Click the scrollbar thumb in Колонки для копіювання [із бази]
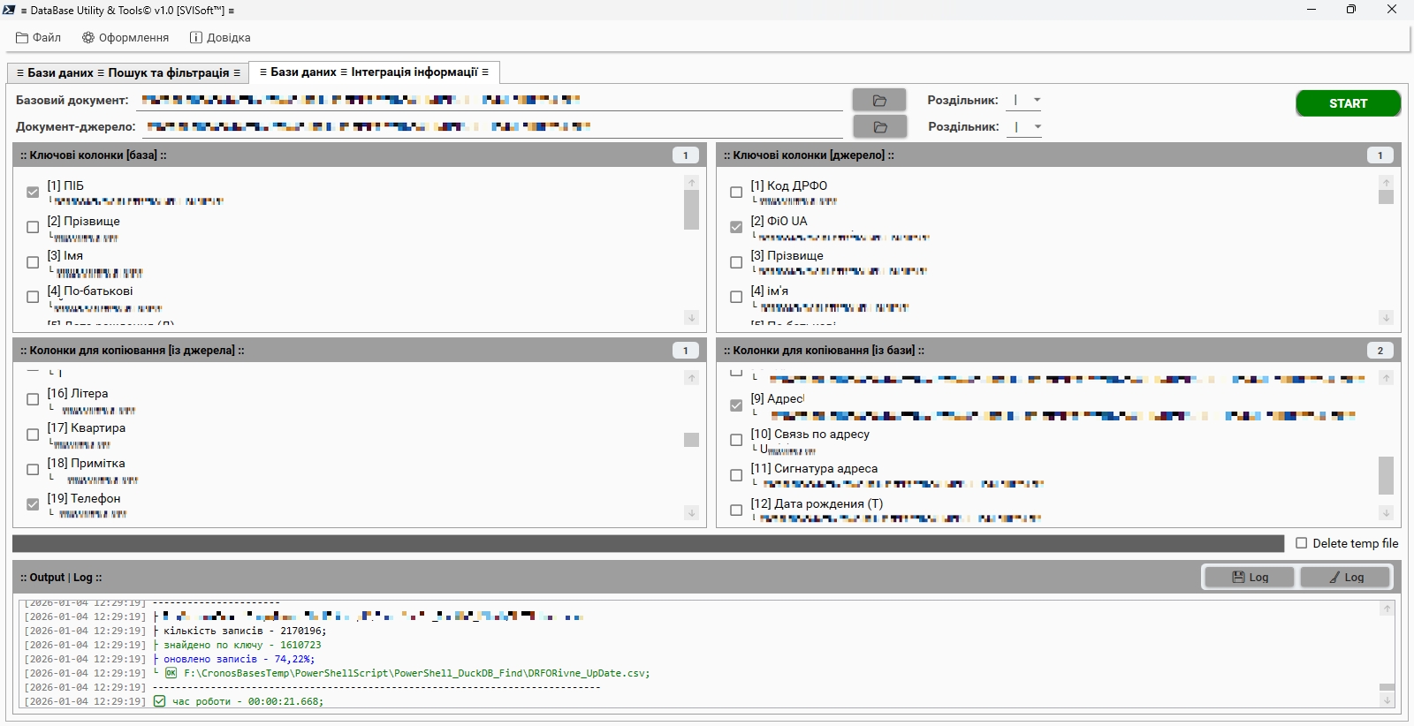 click(1386, 475)
